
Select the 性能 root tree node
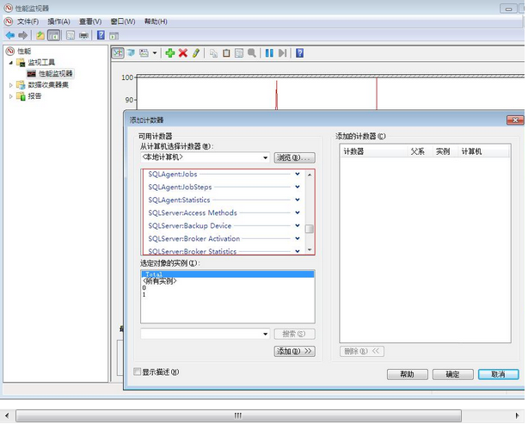click(x=24, y=52)
